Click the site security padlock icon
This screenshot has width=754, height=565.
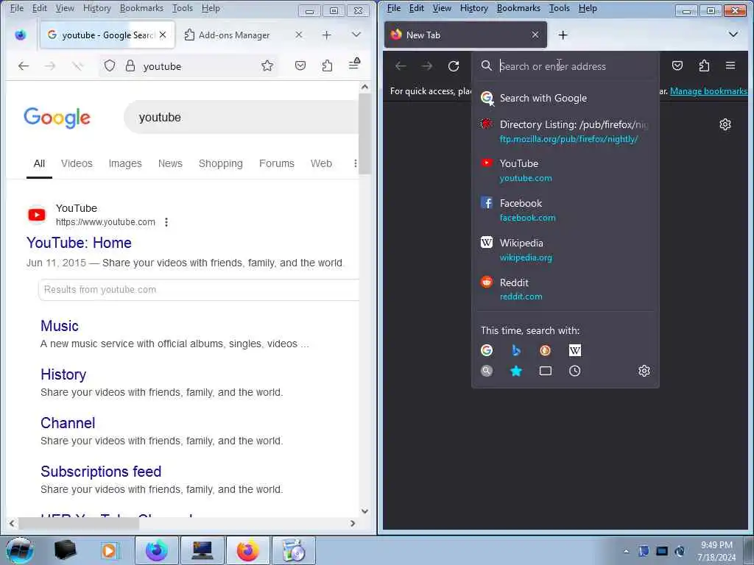point(130,65)
